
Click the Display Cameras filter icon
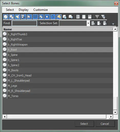[x=23, y=17]
